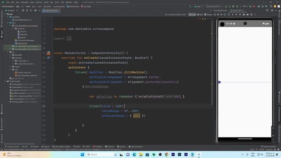Click emulator overview square icon
The image size is (281, 158).
(x=240, y=14)
